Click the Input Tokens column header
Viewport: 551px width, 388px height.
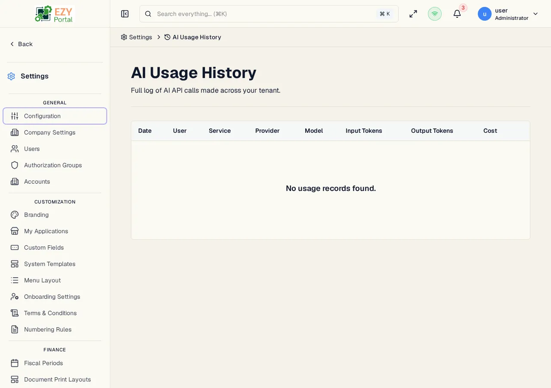pos(364,131)
